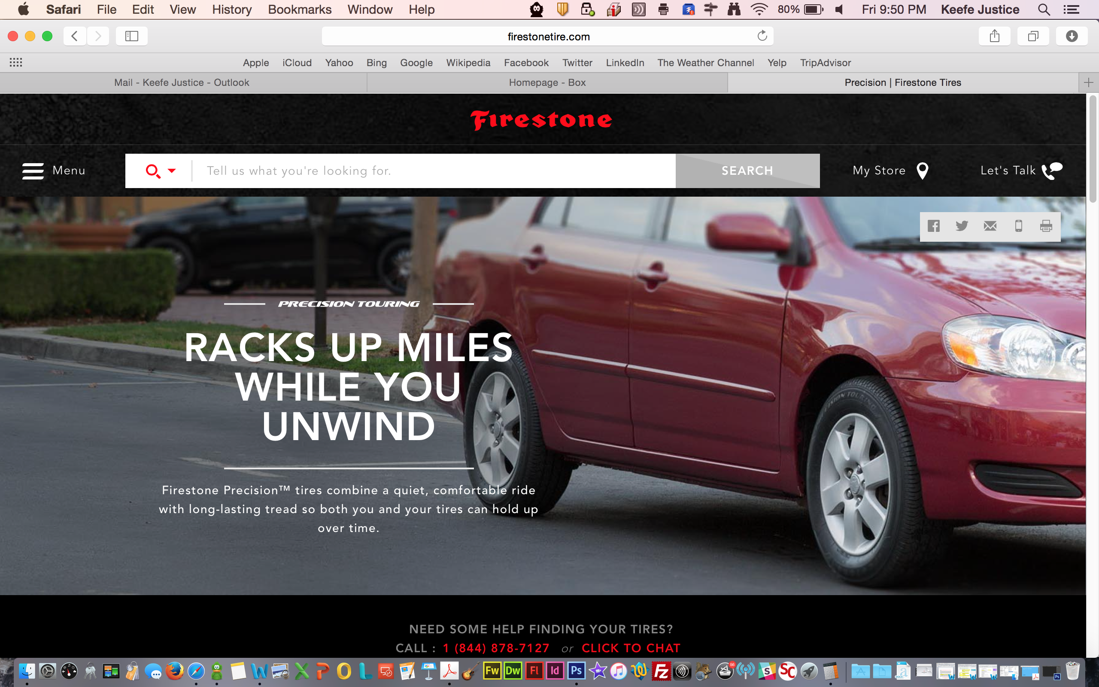Open Safari Bookmarks menu
1099x687 pixels.
point(299,9)
